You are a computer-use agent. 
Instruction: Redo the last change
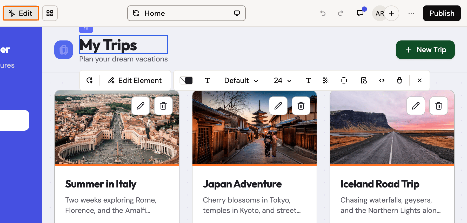coord(341,13)
